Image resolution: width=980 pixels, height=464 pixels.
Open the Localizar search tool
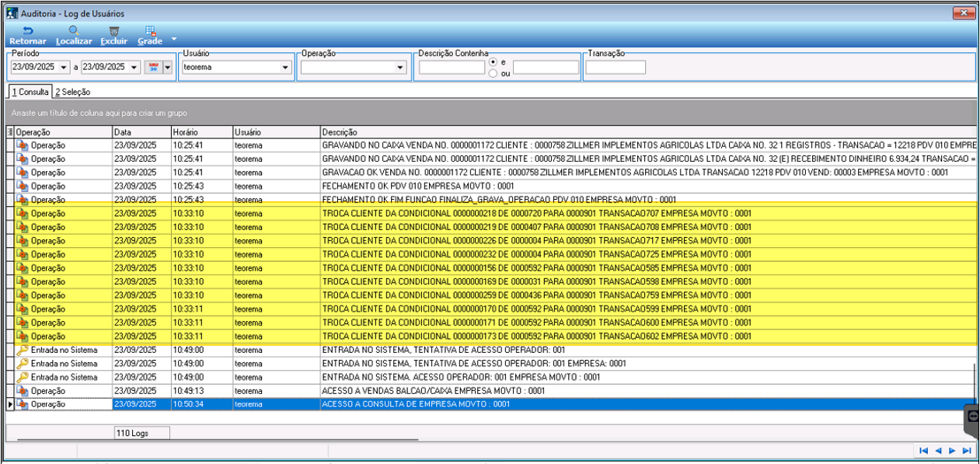click(74, 30)
